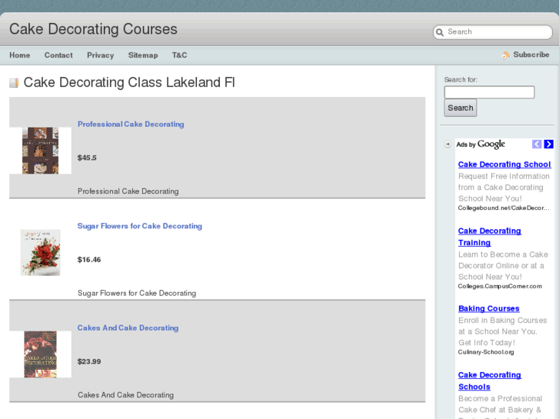Click the orange RSS feed icon

[x=505, y=55]
